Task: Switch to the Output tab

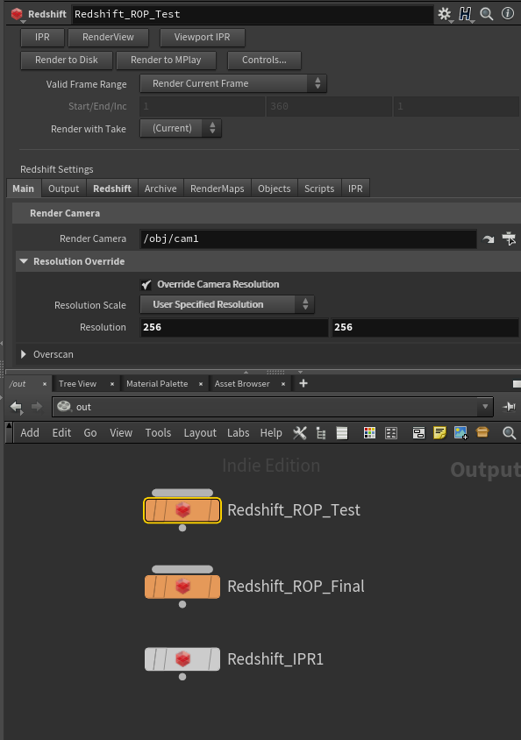Action: coord(64,189)
